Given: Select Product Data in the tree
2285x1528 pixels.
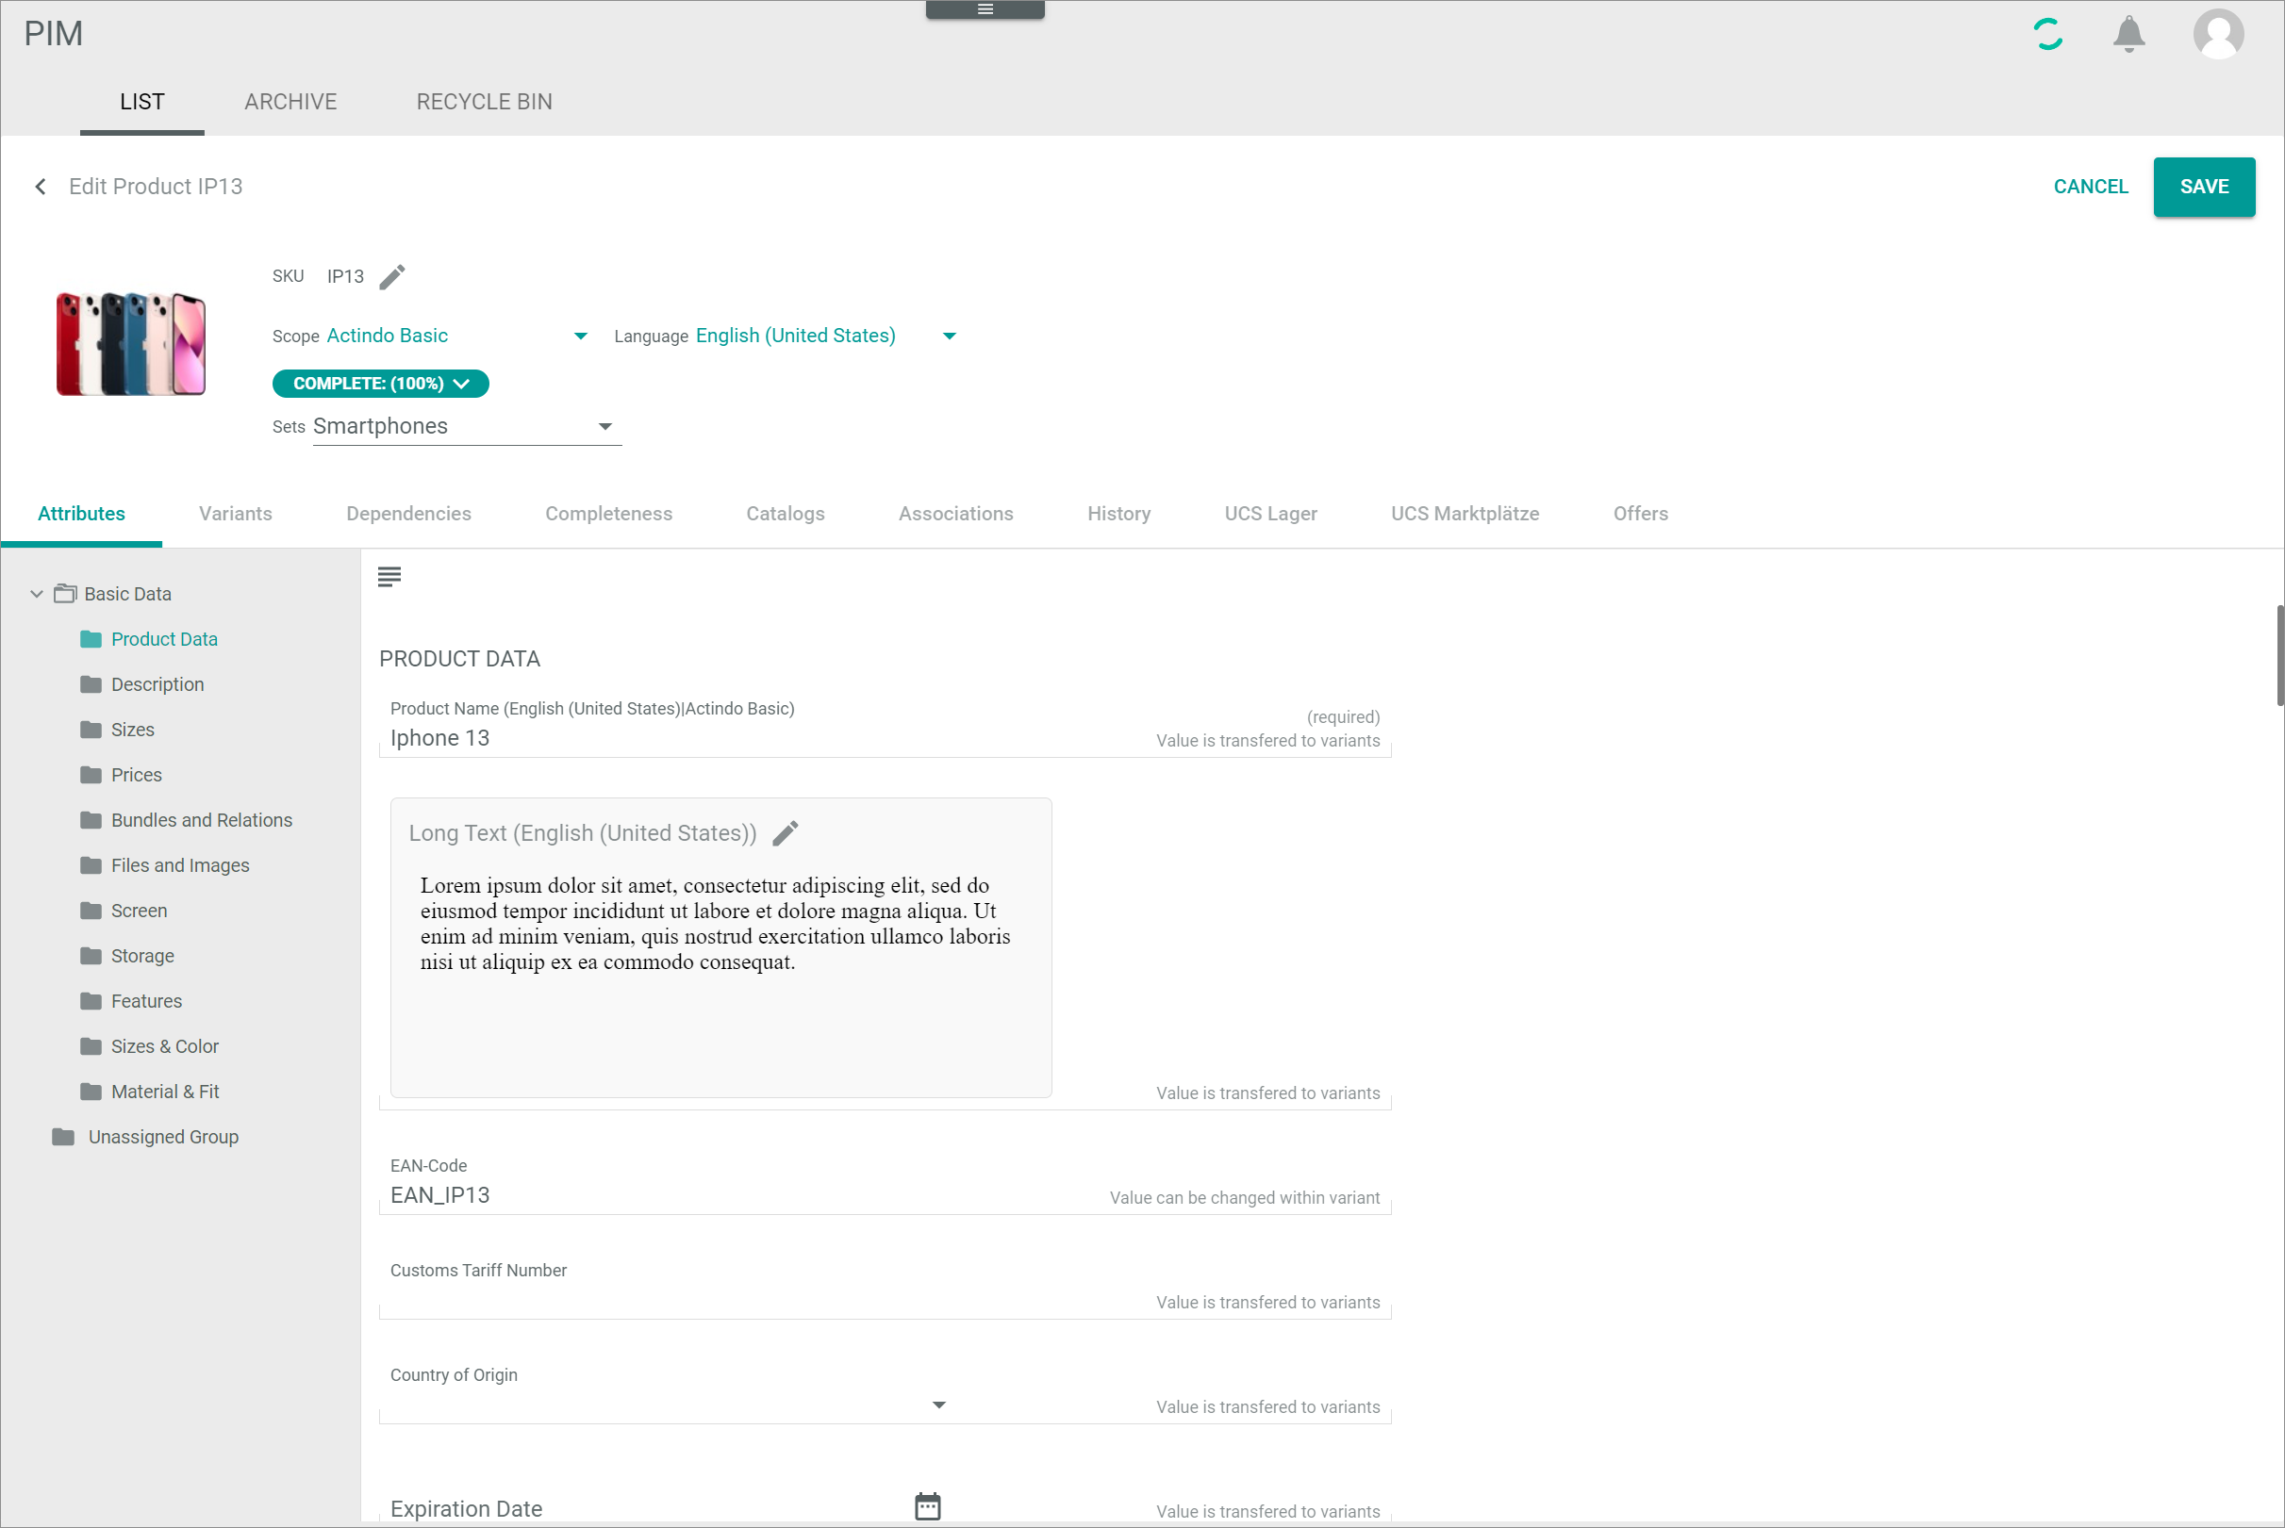Looking at the screenshot, I should [x=165, y=639].
